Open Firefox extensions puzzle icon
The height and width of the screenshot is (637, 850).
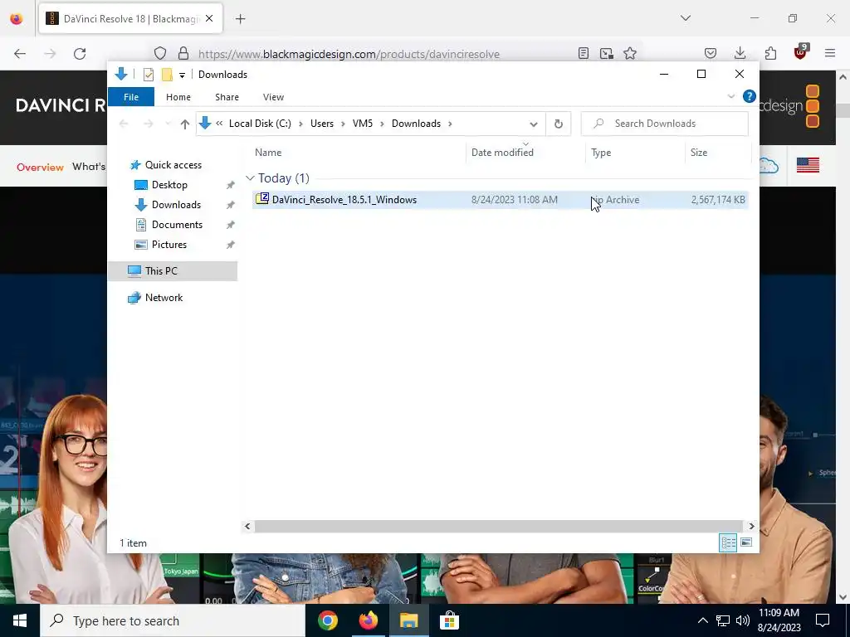770,53
